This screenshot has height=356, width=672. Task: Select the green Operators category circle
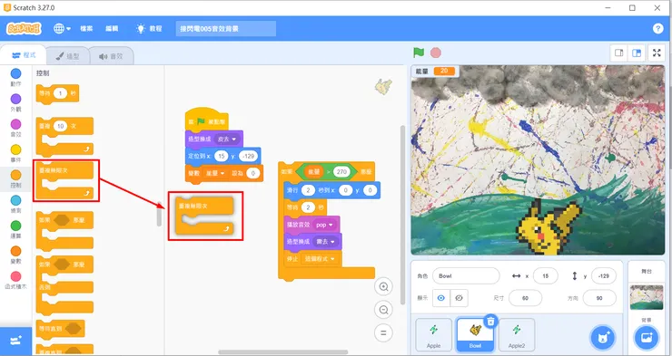(15, 226)
